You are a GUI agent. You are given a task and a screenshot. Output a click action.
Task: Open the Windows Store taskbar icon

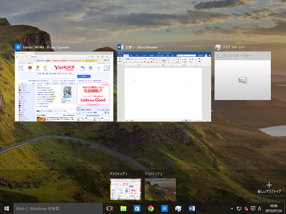pos(137,208)
